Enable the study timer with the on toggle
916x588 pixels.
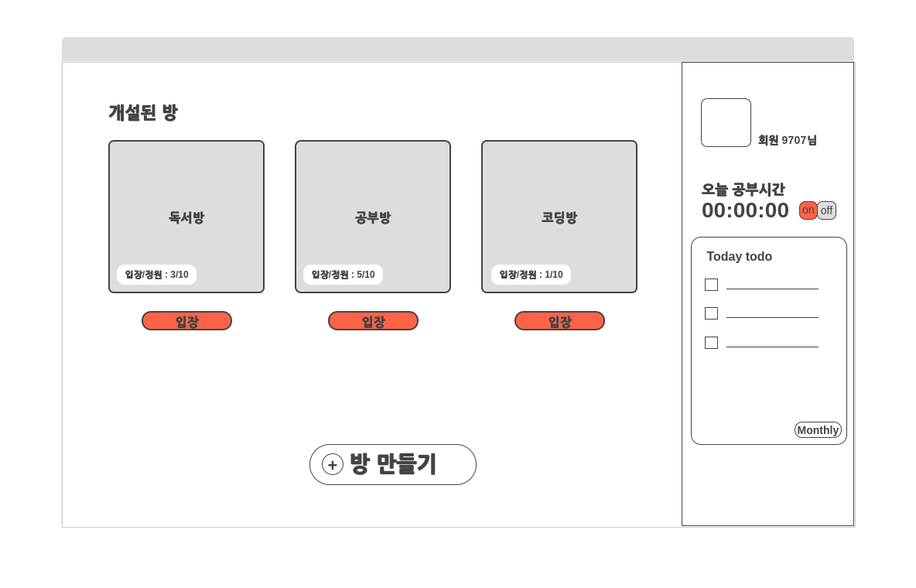click(808, 210)
